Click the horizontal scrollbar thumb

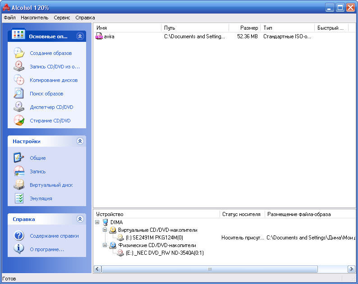(210, 269)
